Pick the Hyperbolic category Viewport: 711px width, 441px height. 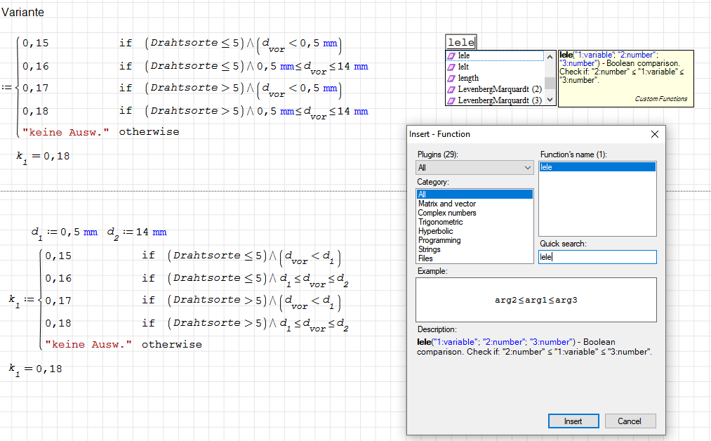point(436,231)
